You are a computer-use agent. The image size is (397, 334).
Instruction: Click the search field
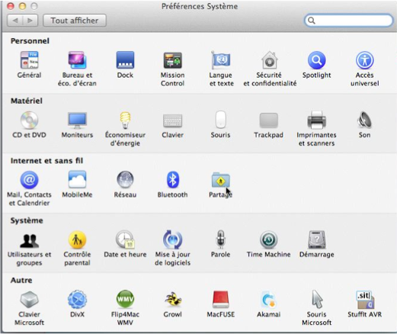[x=348, y=21]
